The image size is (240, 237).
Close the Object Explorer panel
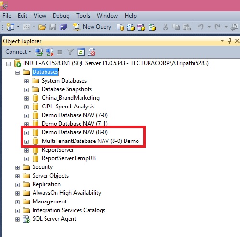(x=237, y=41)
